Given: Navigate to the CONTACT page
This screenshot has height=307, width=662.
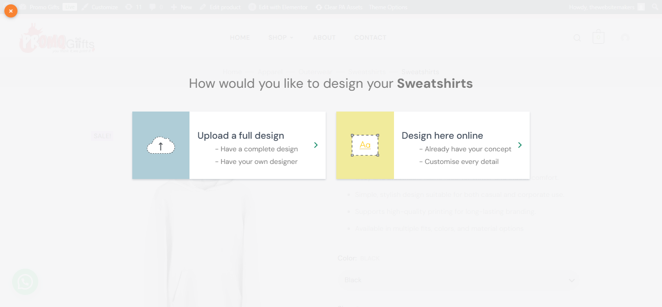Looking at the screenshot, I should 370,38.
